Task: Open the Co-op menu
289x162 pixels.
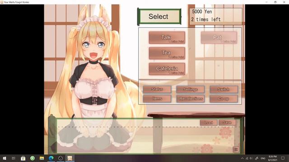Action: tap(224, 99)
